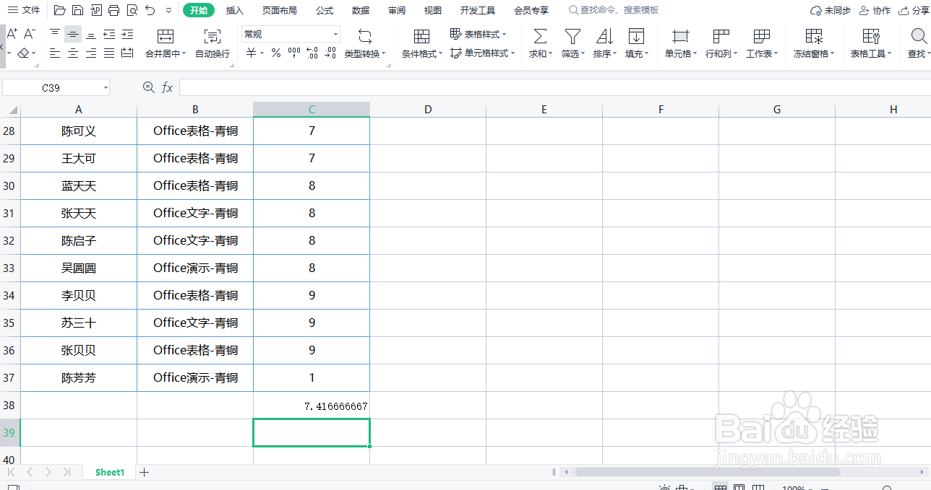Click the Filter funnel icon
Image resolution: width=931 pixels, height=490 pixels.
coord(572,36)
